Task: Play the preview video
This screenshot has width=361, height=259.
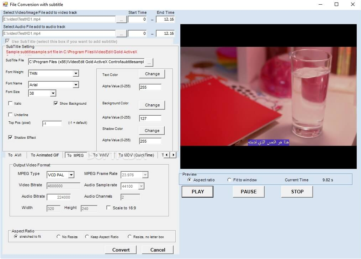Action: click(197, 192)
